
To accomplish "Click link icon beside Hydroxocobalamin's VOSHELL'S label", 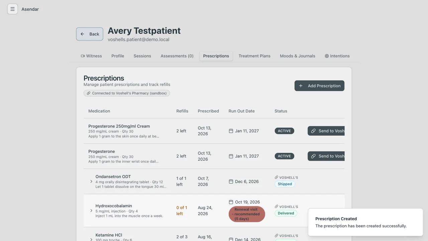I will tap(277, 207).
